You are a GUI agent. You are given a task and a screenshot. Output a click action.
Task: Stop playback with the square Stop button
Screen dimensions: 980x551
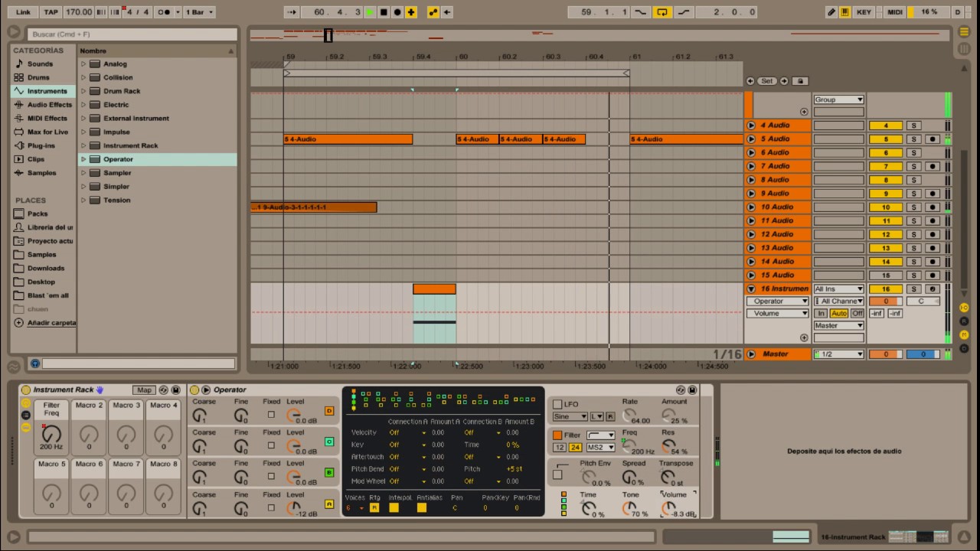point(384,12)
